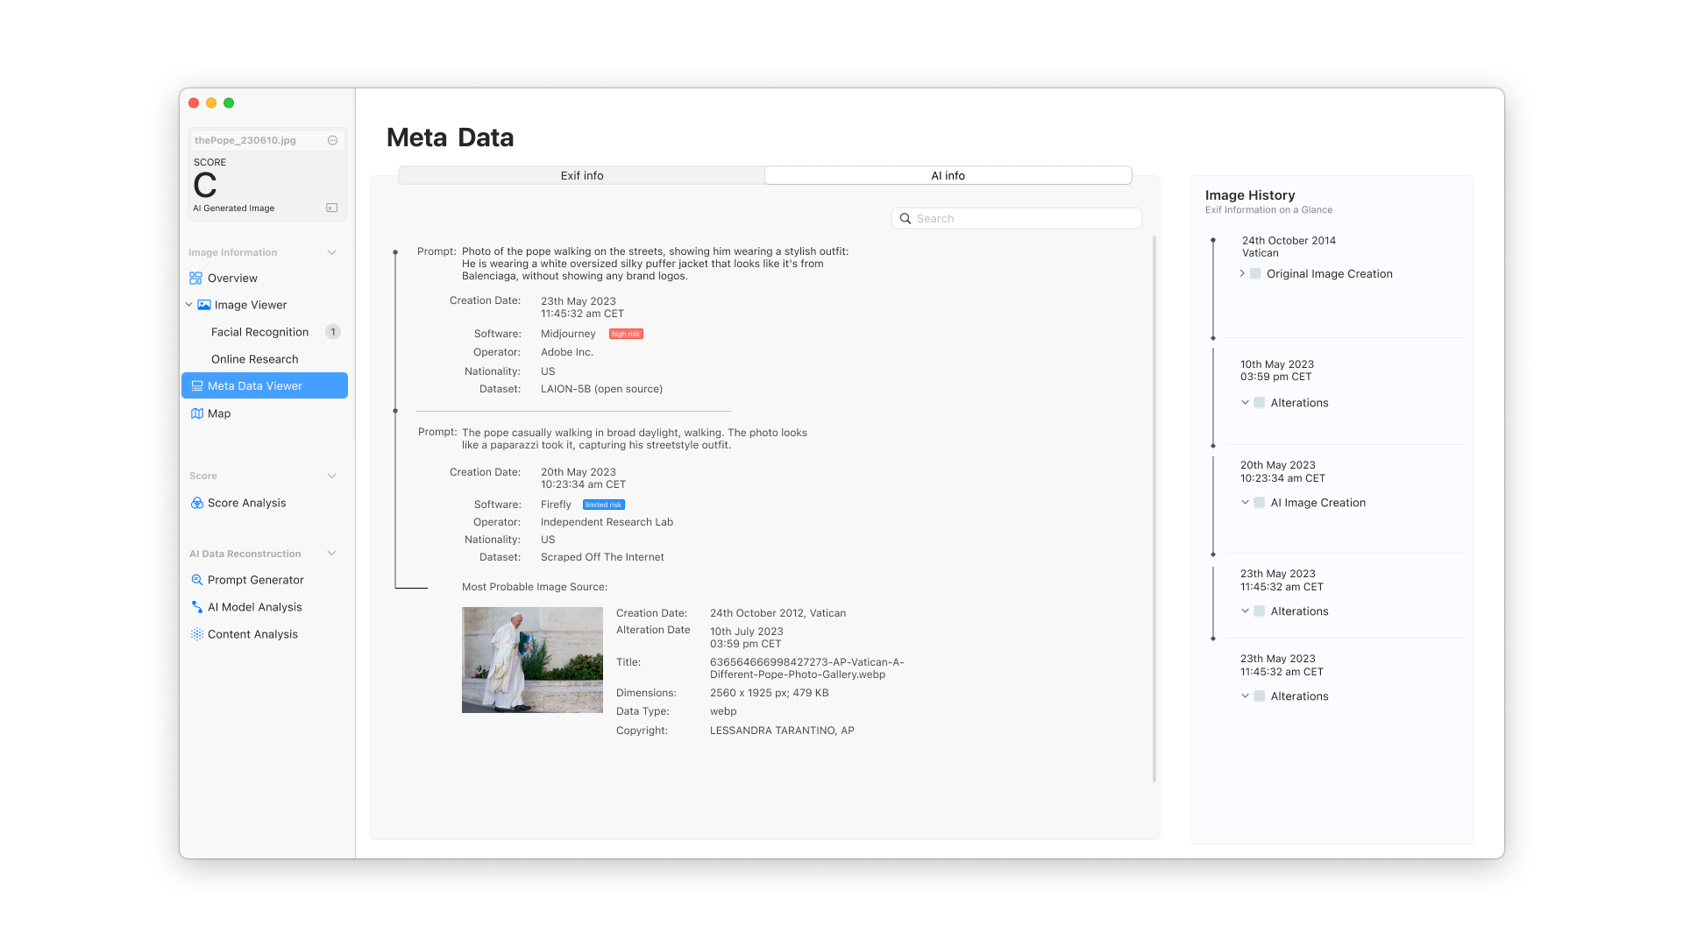The height and width of the screenshot is (946, 1683).
Task: Open the Overview grid icon
Action: coord(195,278)
